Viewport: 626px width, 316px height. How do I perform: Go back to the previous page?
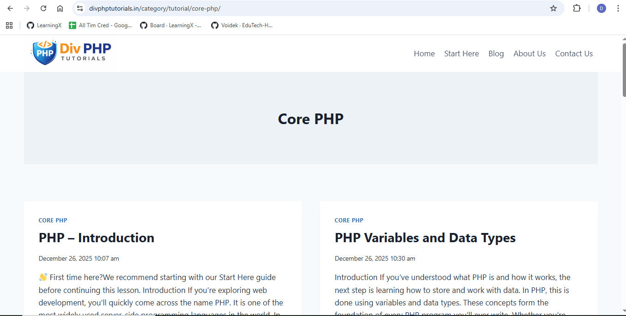pyautogui.click(x=10, y=8)
